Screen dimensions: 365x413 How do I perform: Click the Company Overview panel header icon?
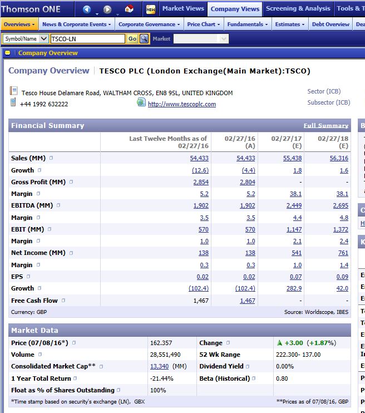tap(8, 53)
